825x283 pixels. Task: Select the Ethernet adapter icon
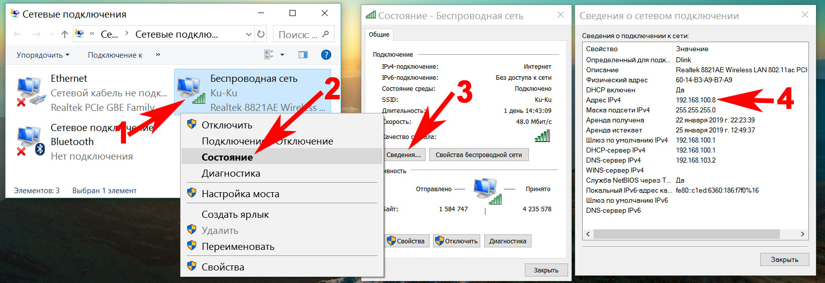coord(30,91)
